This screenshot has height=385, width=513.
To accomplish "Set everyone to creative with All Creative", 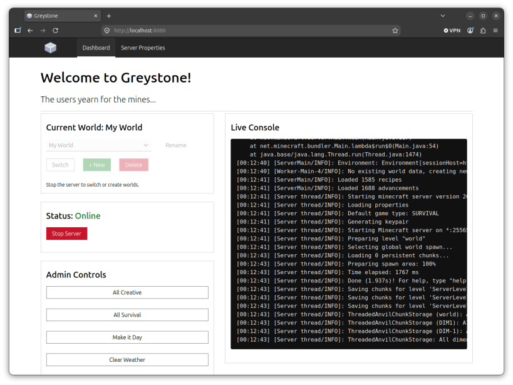I will [127, 292].
